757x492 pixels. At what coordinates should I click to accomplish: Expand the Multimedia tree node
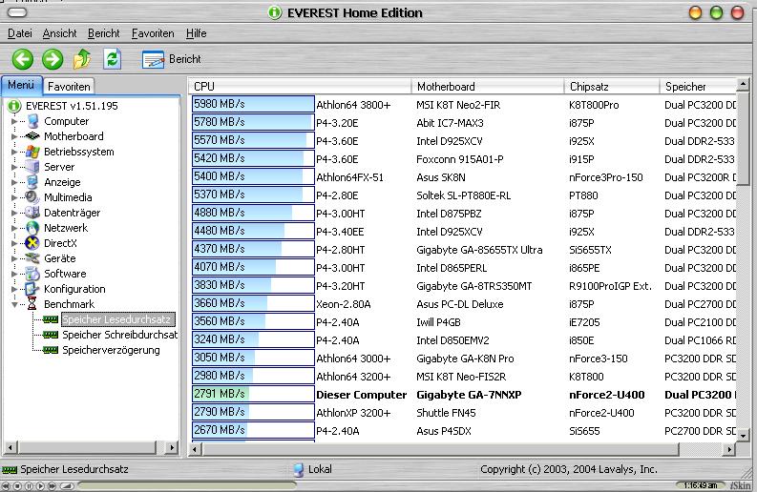(x=14, y=197)
